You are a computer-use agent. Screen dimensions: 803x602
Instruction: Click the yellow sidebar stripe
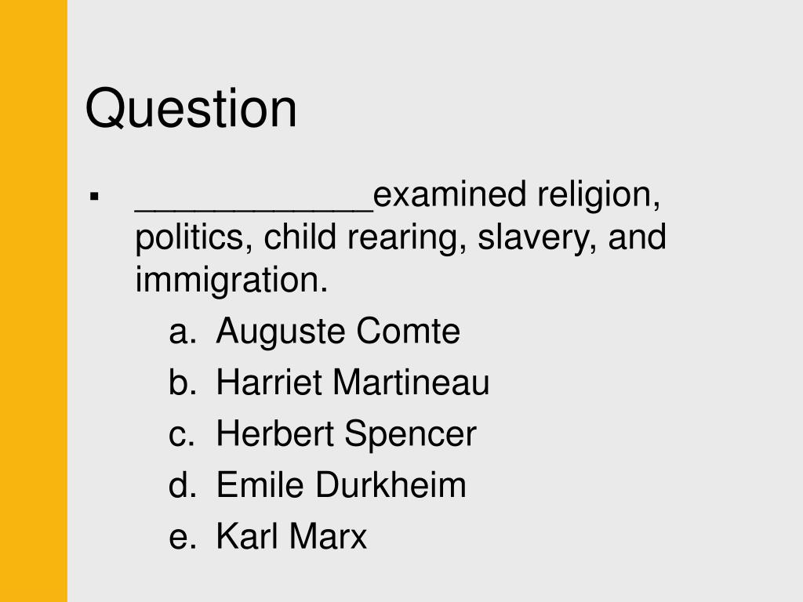[x=33, y=301]
